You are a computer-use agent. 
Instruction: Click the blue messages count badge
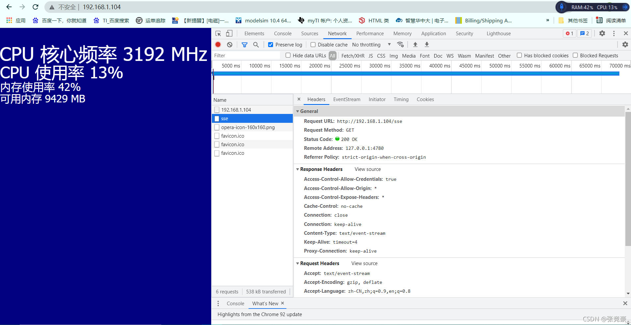[x=585, y=33]
